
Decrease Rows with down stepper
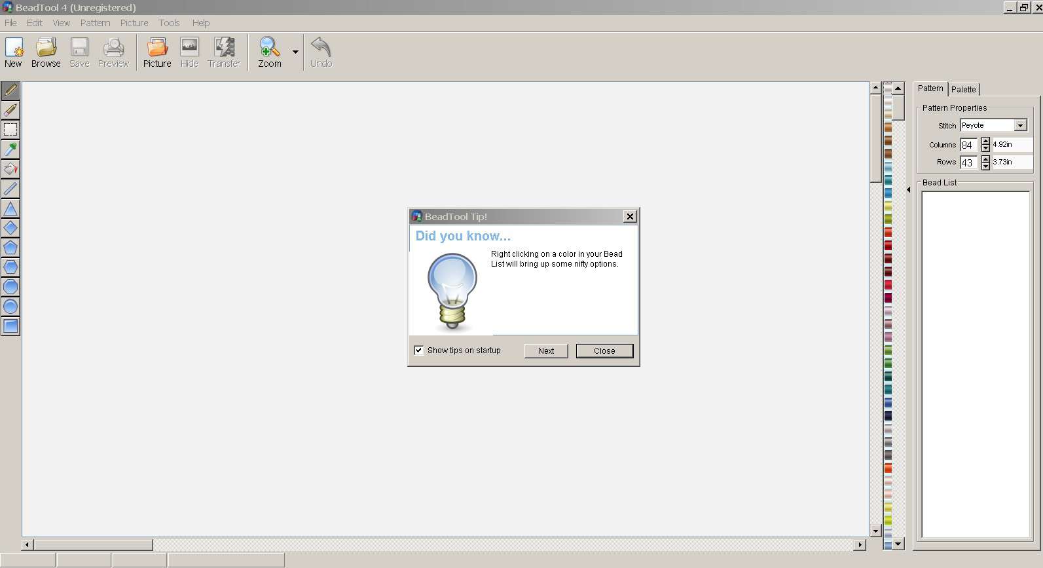985,166
